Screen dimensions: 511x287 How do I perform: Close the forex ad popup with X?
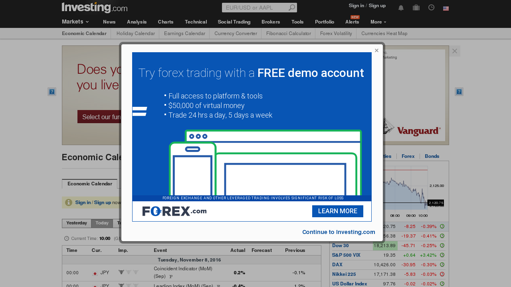376,51
